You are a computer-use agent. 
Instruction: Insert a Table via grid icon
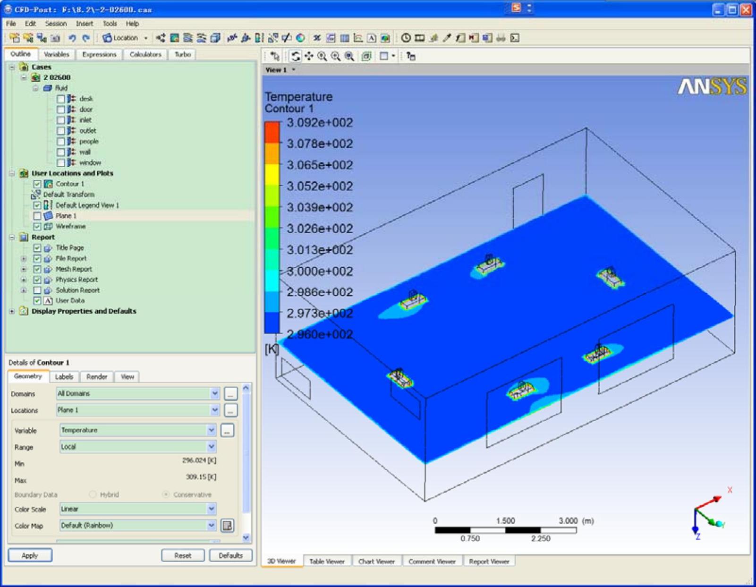click(345, 38)
